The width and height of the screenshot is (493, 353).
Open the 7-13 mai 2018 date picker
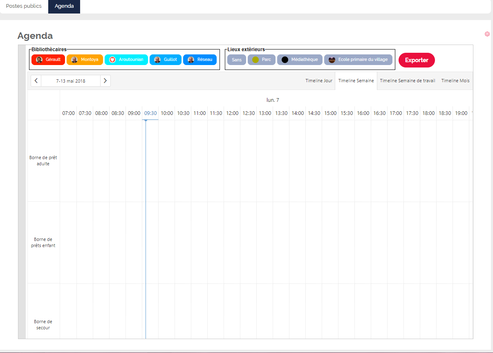click(x=71, y=81)
